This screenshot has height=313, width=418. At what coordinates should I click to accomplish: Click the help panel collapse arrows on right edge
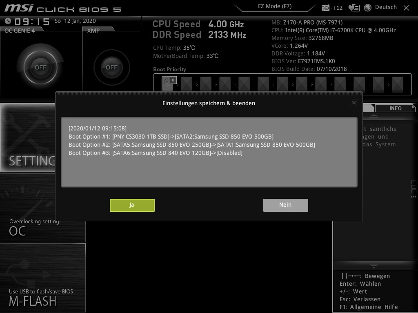pos(413,197)
